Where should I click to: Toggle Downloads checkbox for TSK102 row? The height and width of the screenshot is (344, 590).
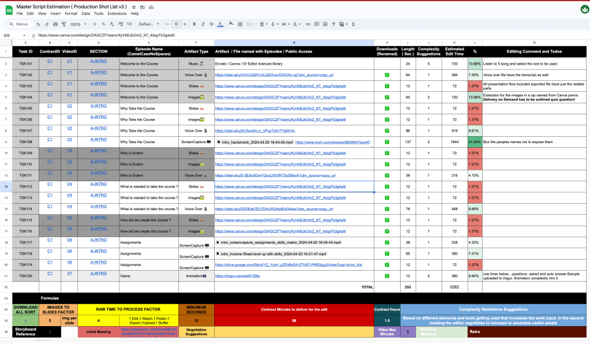(387, 75)
